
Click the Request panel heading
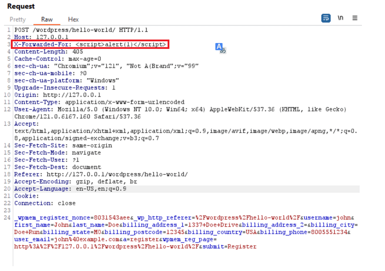tap(21, 6)
